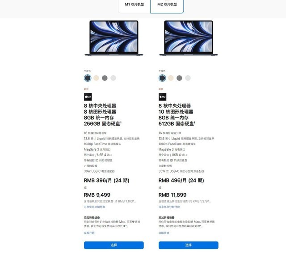
Task: Click 立即开始 trade-in link on right model
Action: click(x=164, y=233)
